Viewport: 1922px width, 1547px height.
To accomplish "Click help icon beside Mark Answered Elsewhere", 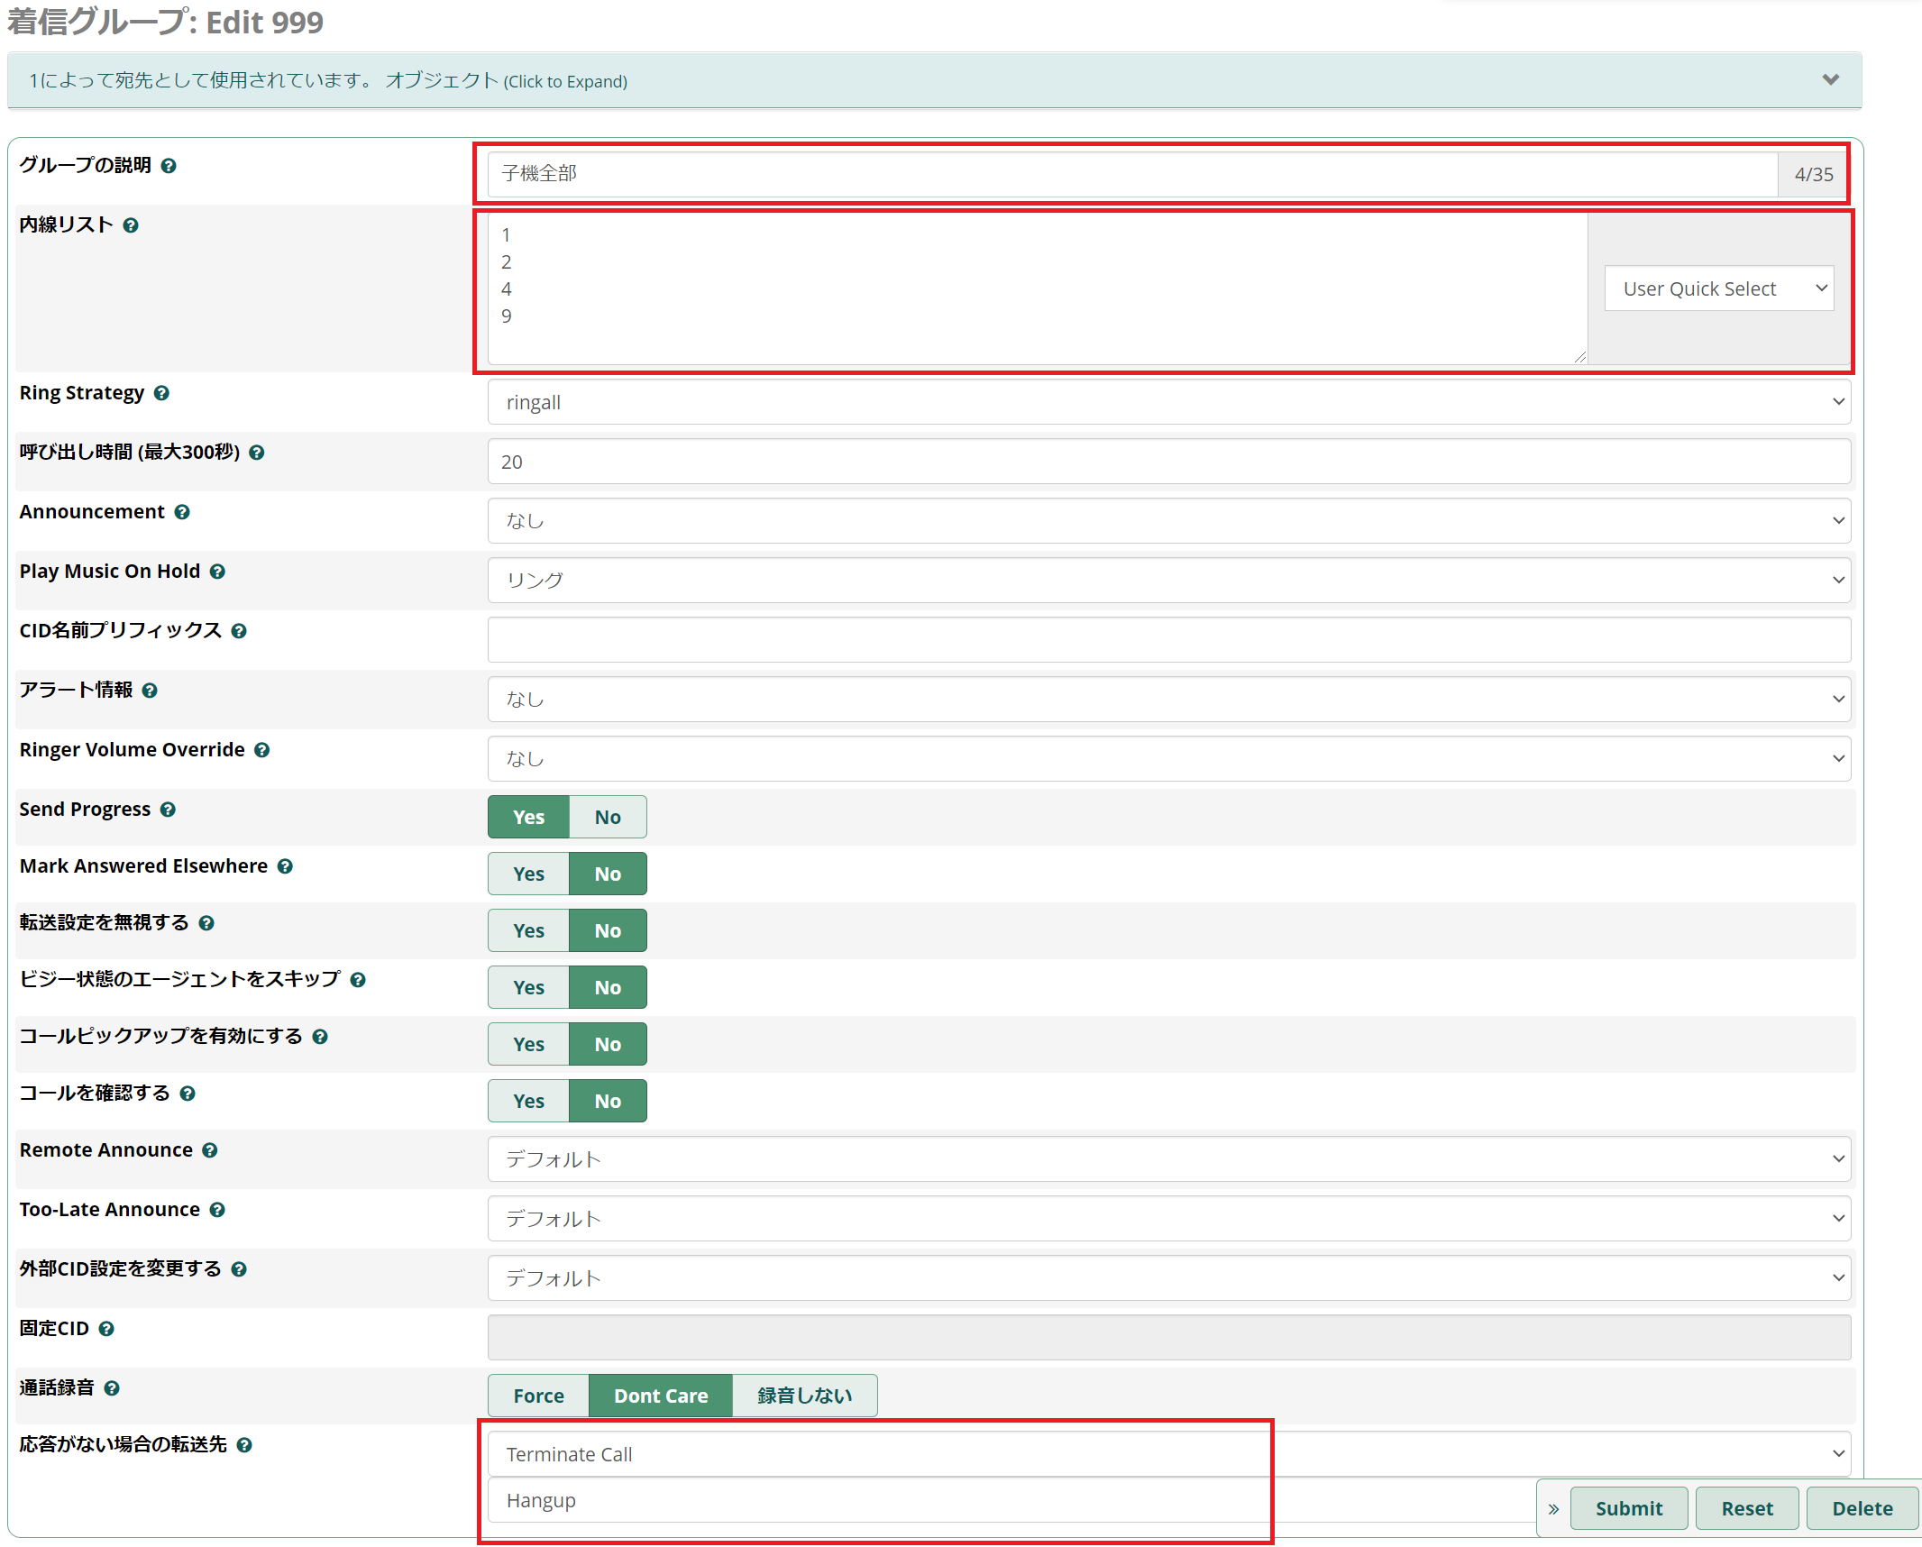I will point(285,866).
